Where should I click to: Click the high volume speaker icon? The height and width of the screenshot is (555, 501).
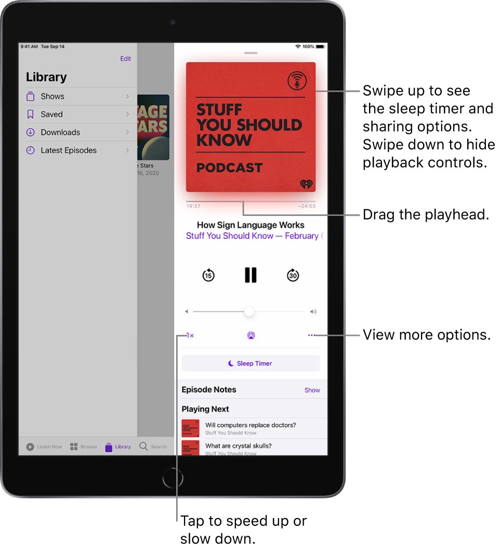tap(313, 311)
